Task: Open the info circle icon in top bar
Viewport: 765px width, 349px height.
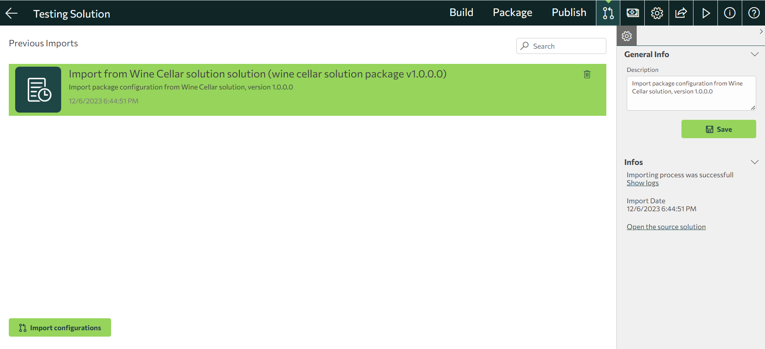Action: (729, 13)
